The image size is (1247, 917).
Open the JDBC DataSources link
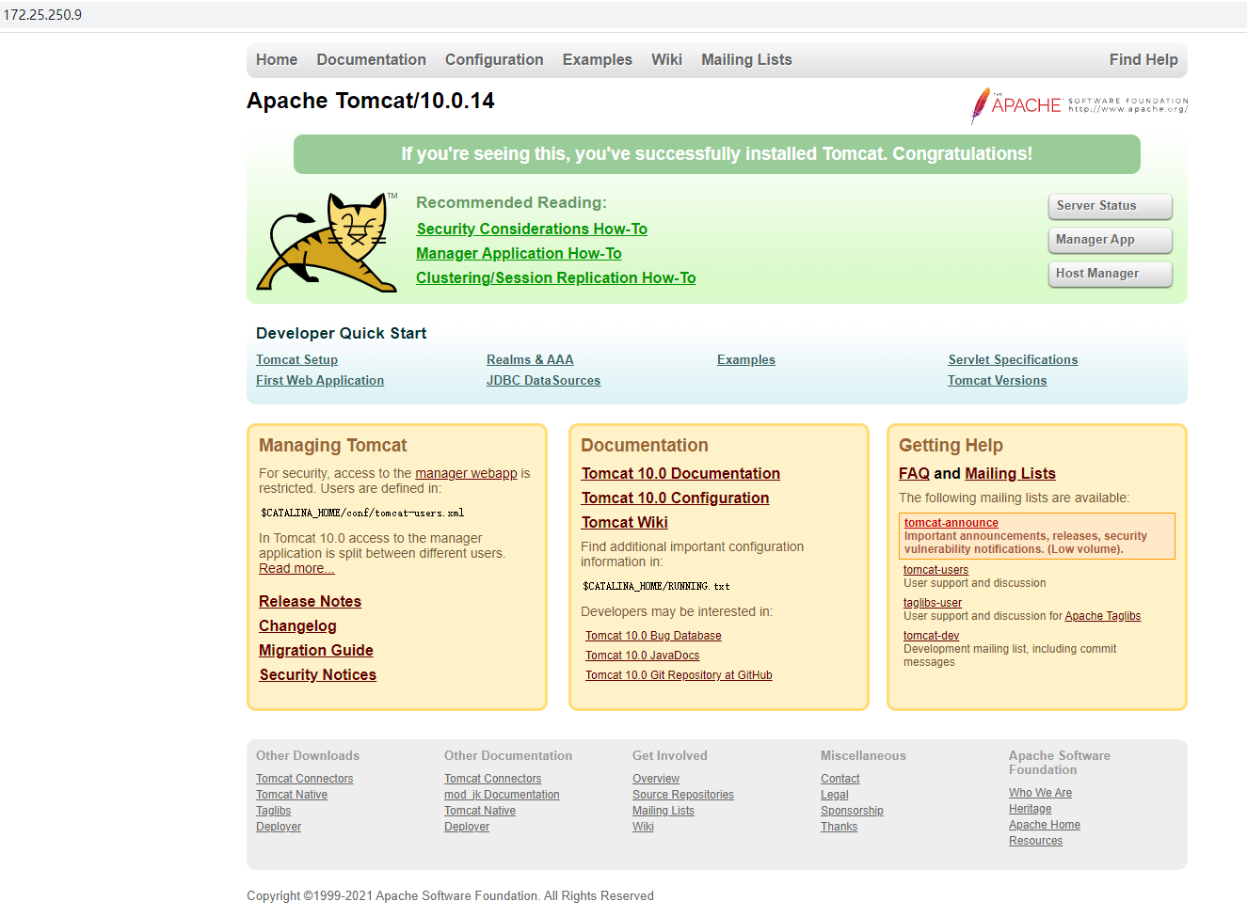click(x=543, y=380)
